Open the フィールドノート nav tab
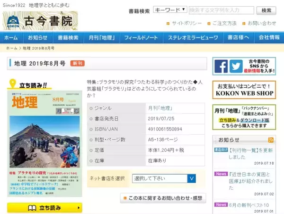 141,37
